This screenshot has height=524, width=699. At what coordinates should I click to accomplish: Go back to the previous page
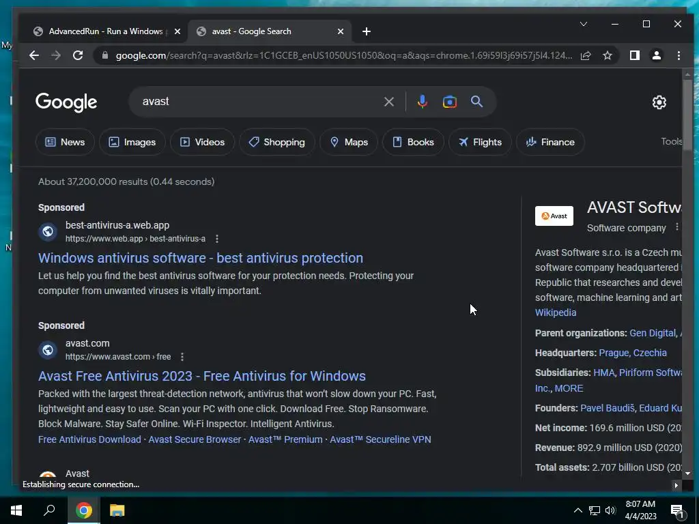34,55
